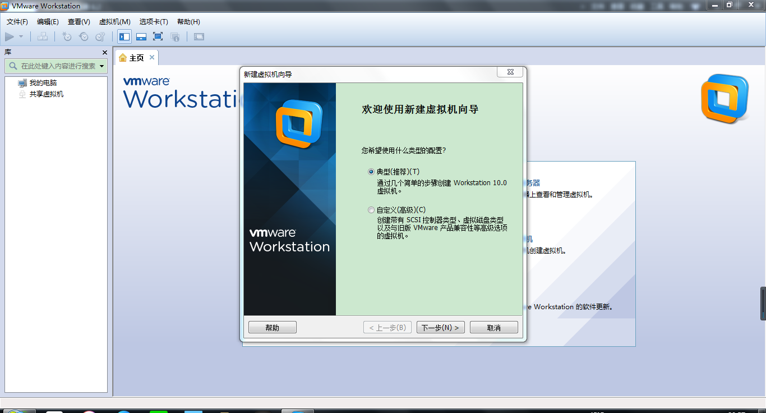
Task: Click the 欢迎使用新建虚拟机向导 heading
Action: (420, 109)
